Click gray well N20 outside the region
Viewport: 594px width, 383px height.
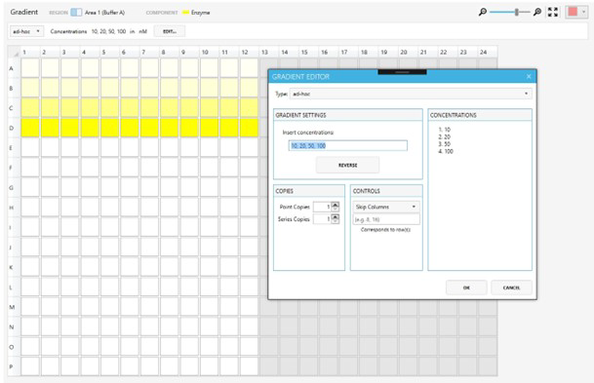(408, 326)
